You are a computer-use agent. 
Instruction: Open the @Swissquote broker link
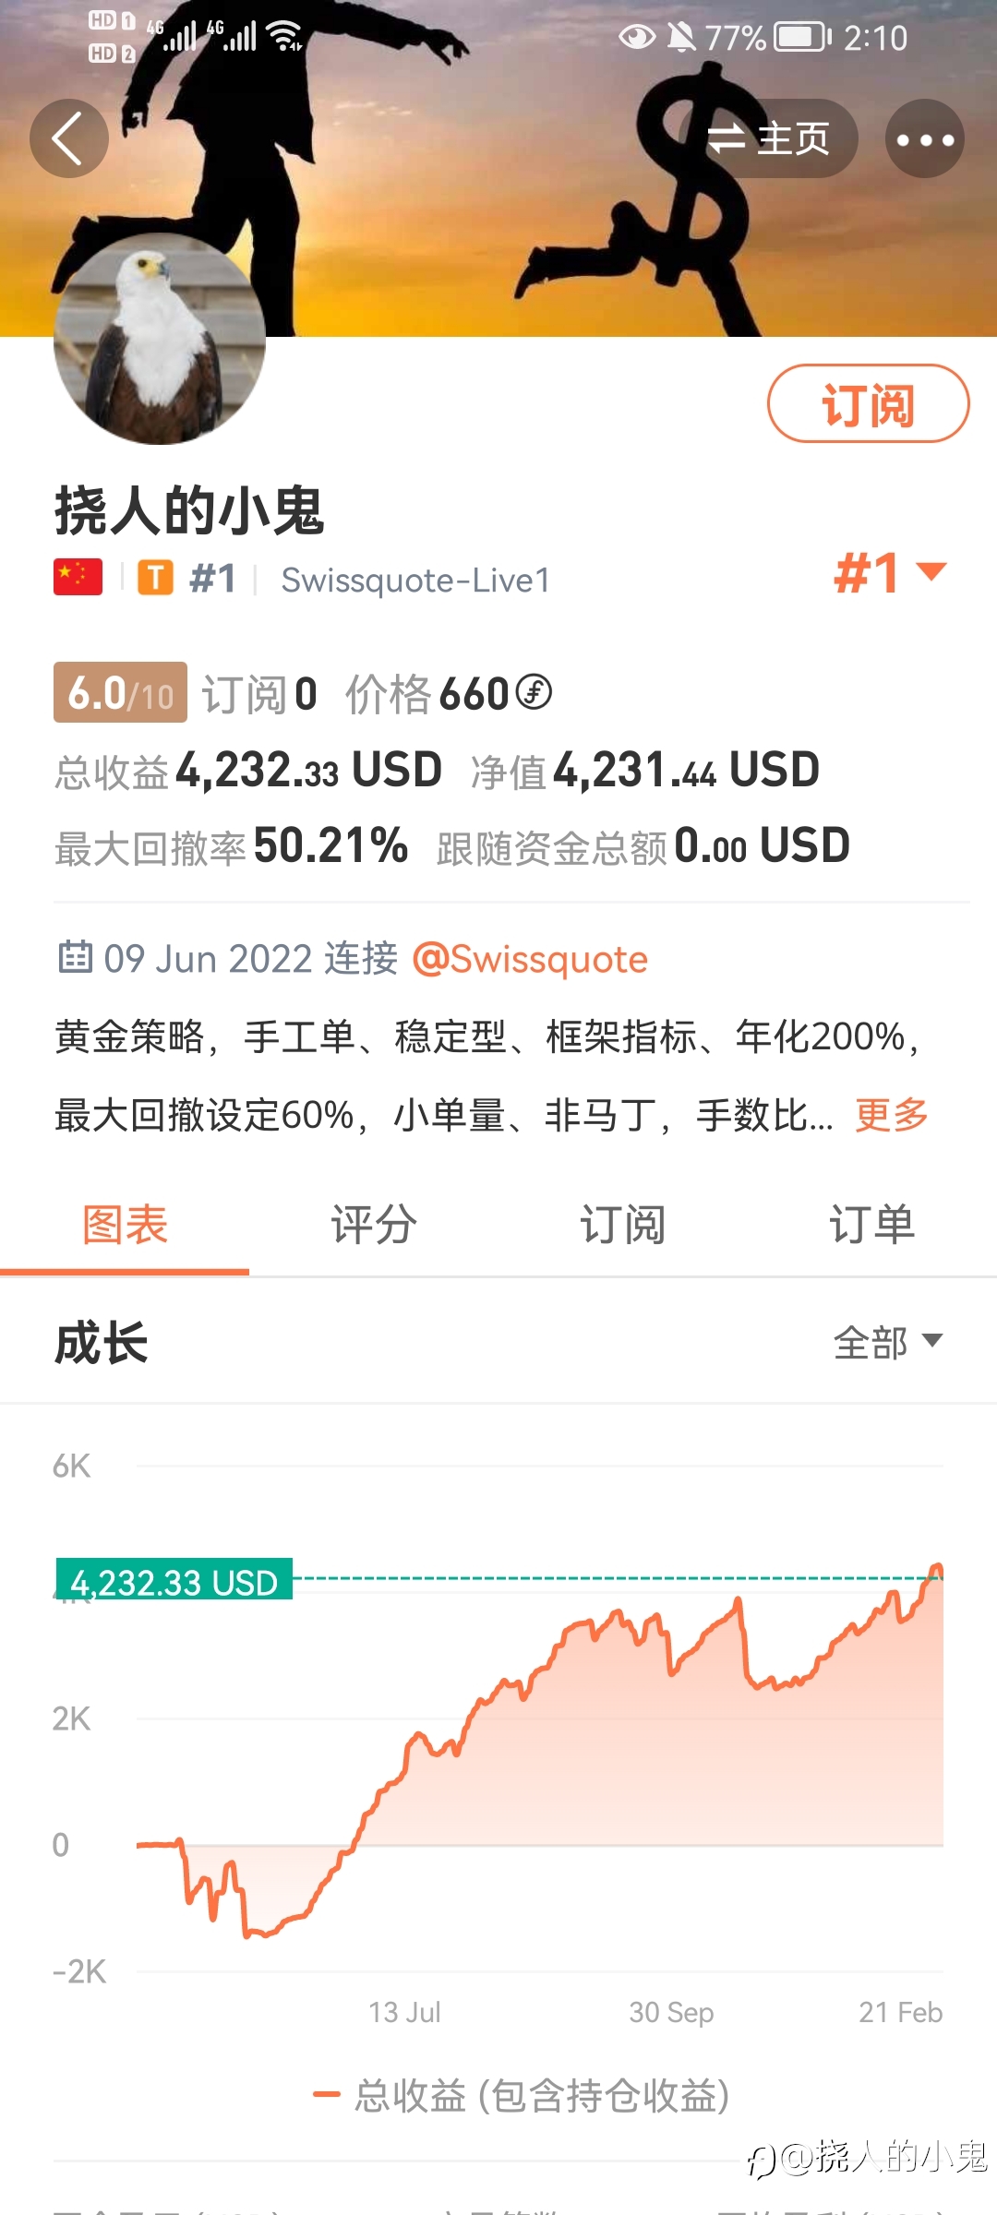point(530,959)
